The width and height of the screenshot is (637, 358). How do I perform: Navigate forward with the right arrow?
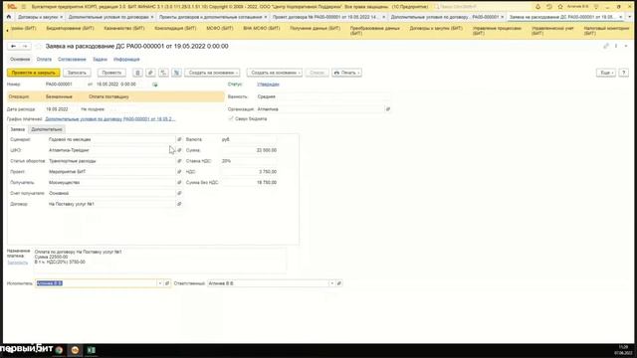click(25, 47)
